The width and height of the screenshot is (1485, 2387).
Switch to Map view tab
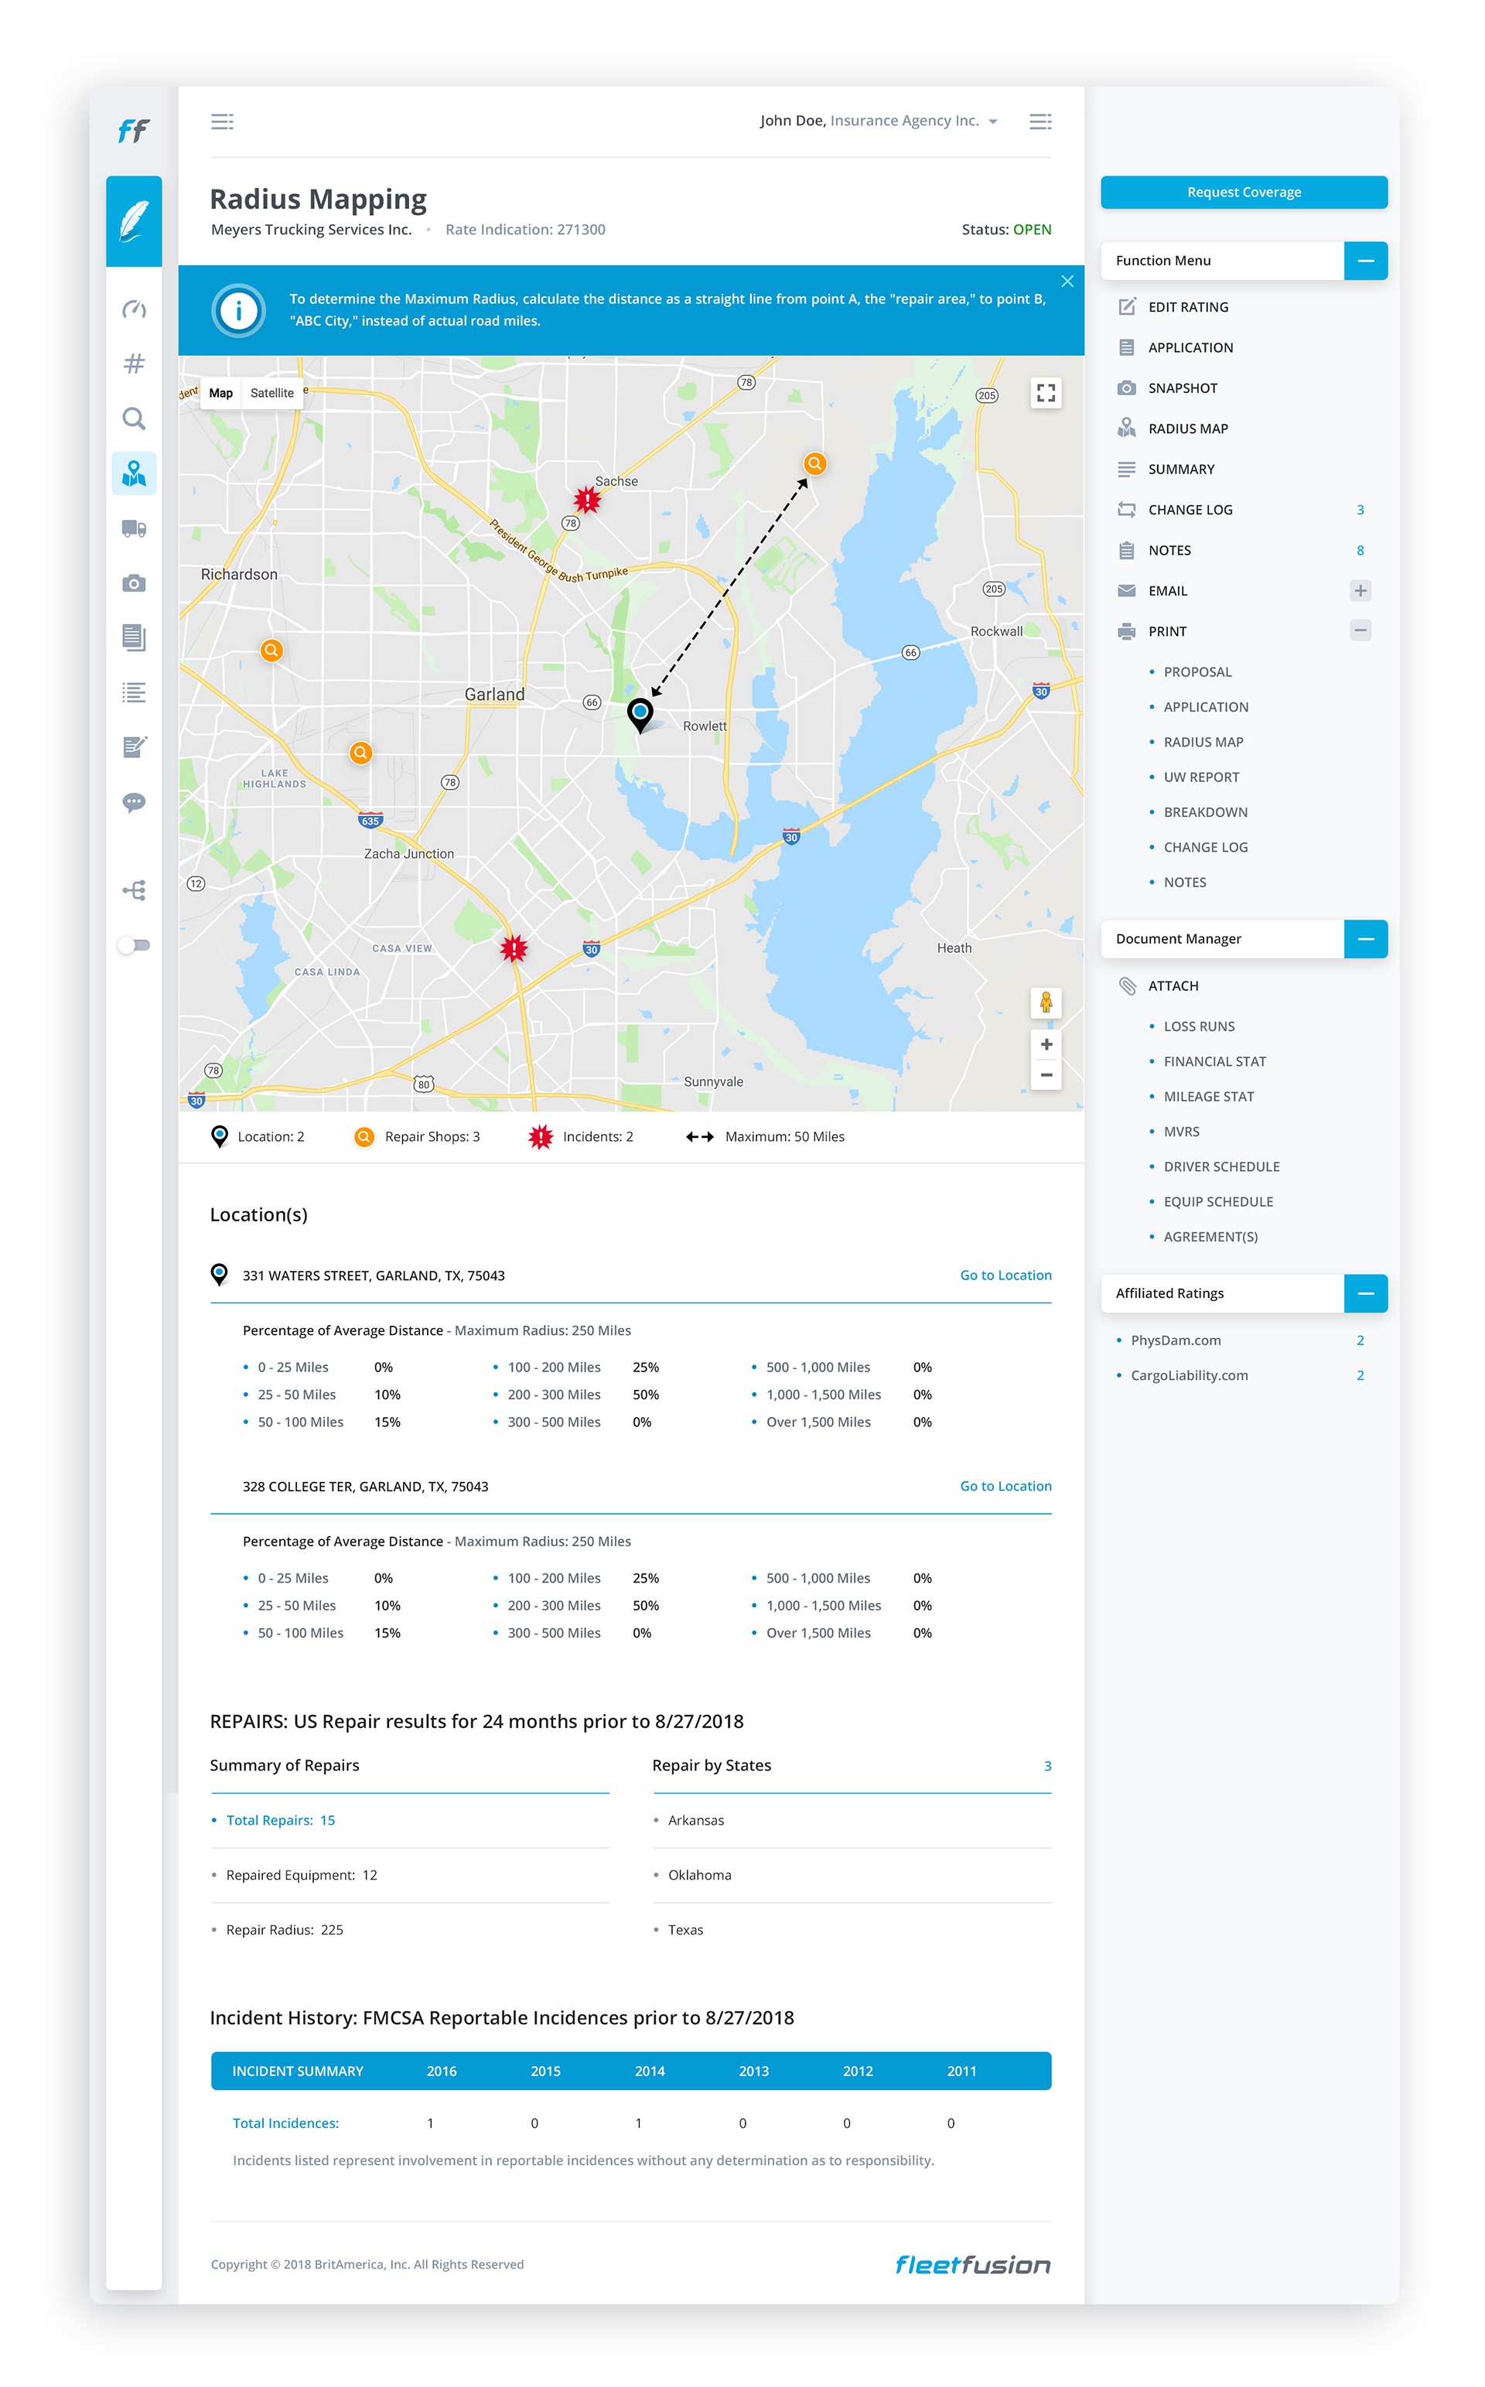(221, 393)
